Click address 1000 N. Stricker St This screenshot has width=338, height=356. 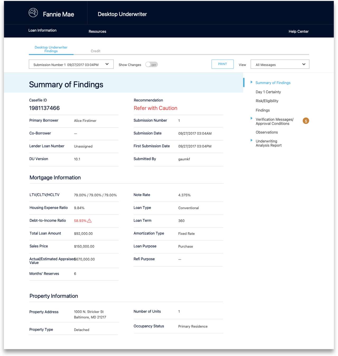coord(89,312)
